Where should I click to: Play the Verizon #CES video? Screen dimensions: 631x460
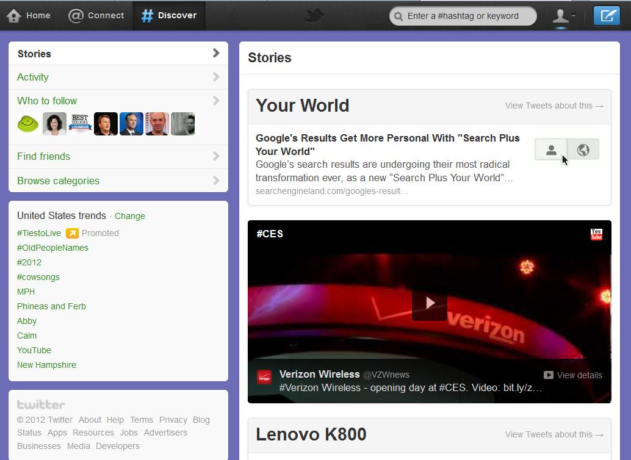[x=429, y=303]
